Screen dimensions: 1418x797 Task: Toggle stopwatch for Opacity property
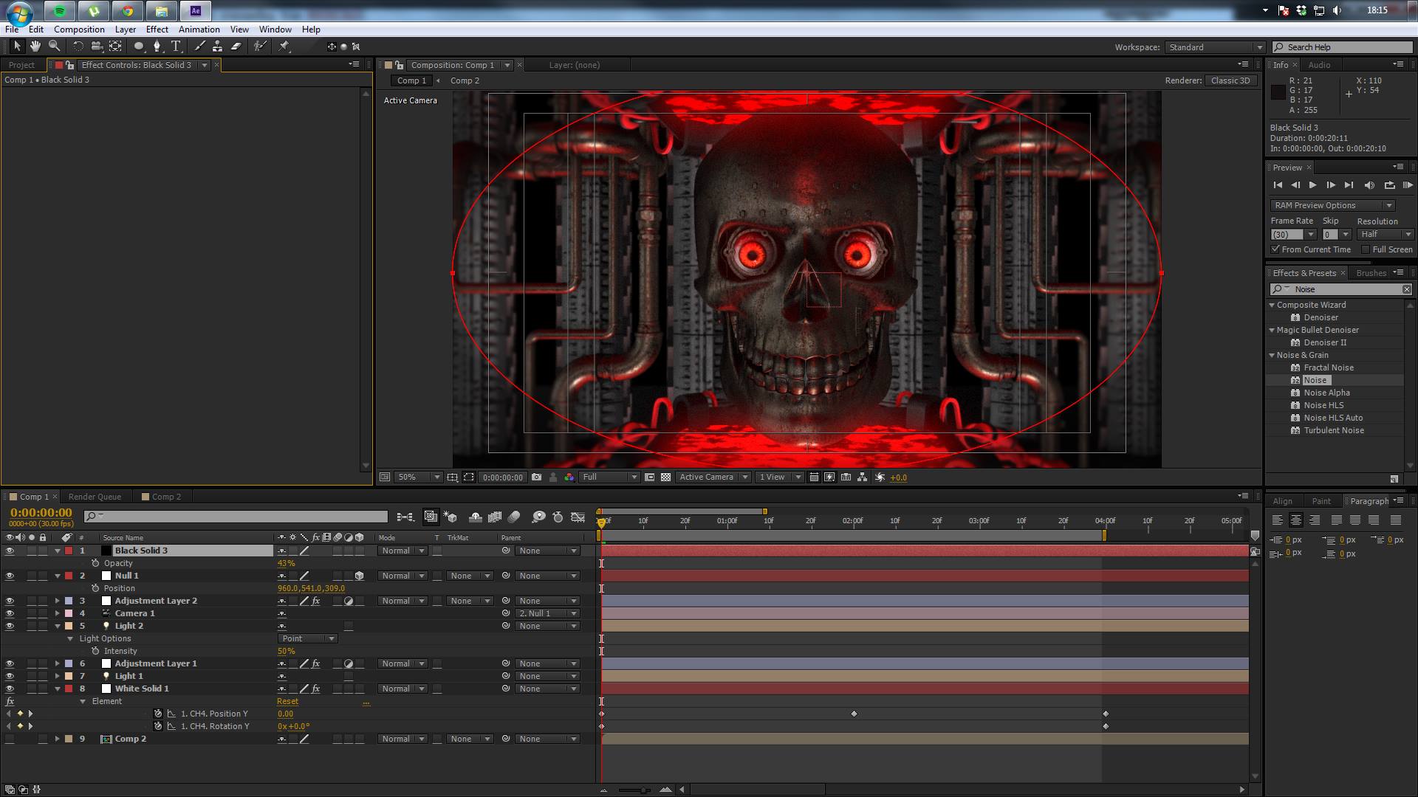click(x=95, y=563)
